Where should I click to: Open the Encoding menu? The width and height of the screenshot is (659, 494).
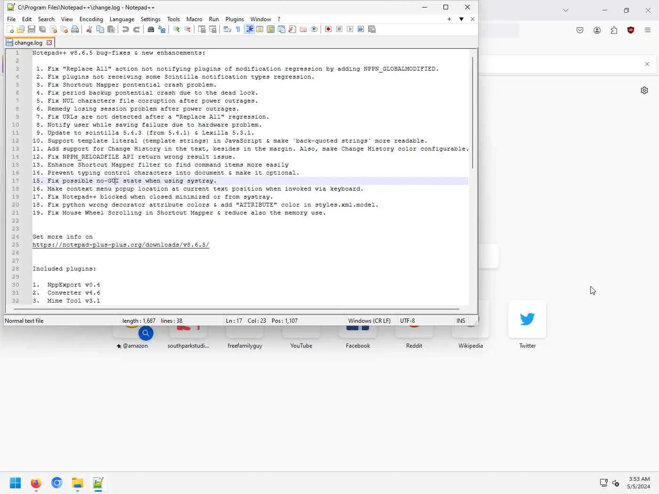91,19
